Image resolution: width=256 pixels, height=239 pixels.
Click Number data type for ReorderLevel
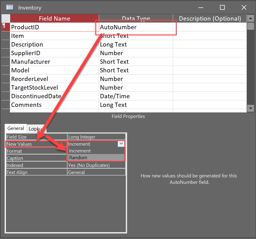pos(136,79)
